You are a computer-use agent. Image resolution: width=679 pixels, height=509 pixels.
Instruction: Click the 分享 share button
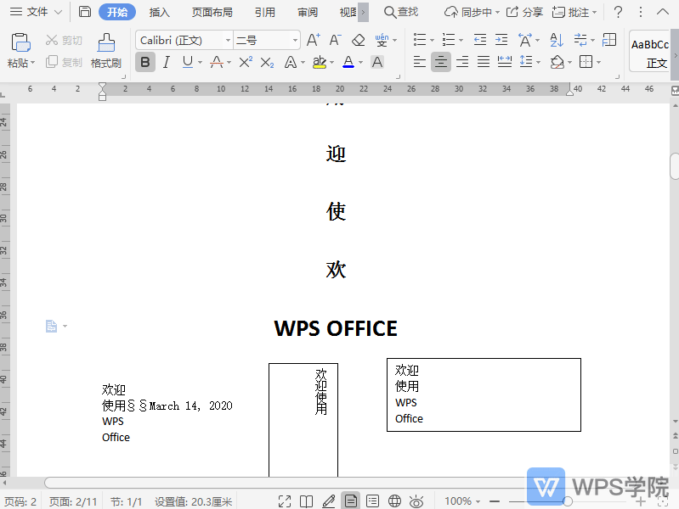click(x=524, y=12)
